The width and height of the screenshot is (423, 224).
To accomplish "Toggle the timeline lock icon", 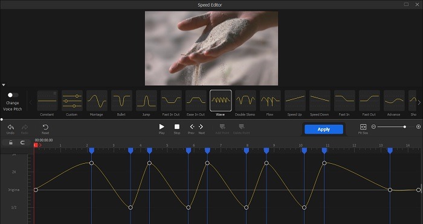I will pyautogui.click(x=11, y=143).
